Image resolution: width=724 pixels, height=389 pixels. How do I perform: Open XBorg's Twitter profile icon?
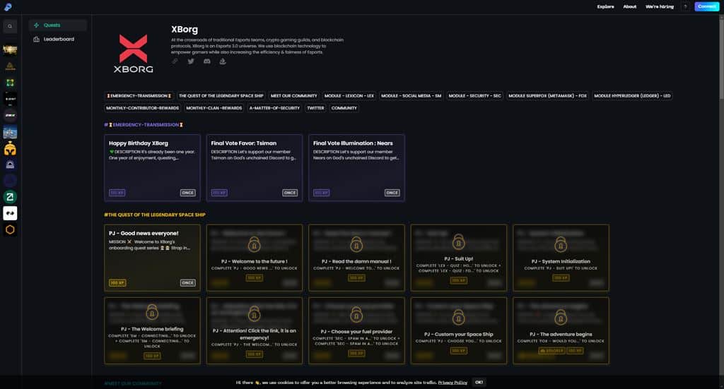click(x=191, y=61)
